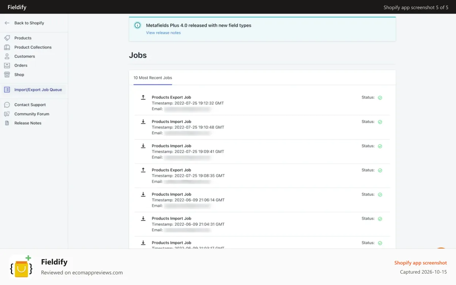This screenshot has height=285, width=456.
Task: Click Timestamp 2022-07-25 19:09:41 GMT text
Action: click(188, 152)
